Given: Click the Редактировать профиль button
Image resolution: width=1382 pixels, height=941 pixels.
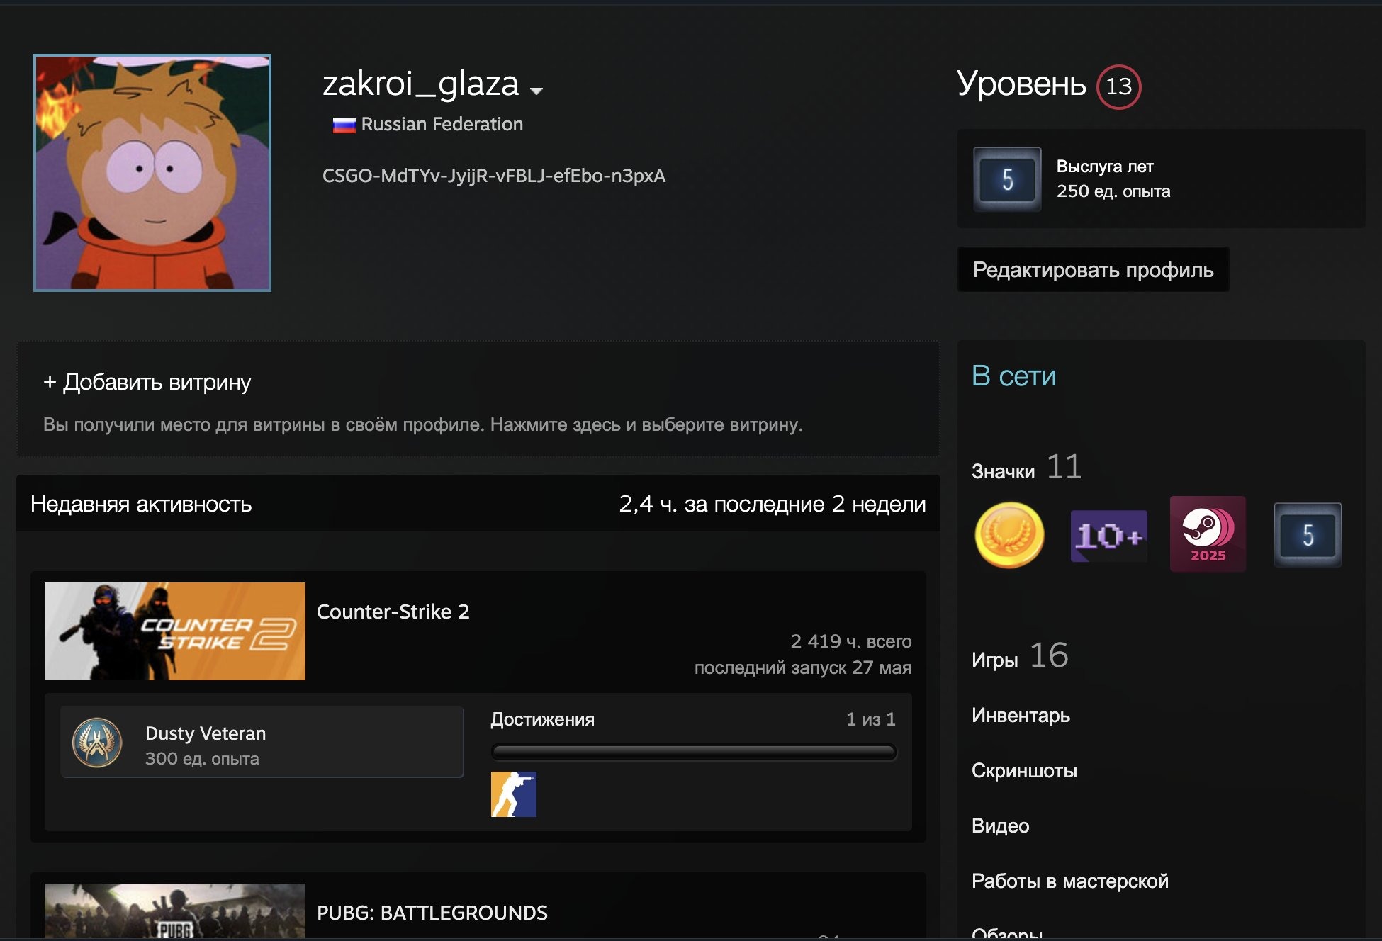Looking at the screenshot, I should coord(1093,269).
